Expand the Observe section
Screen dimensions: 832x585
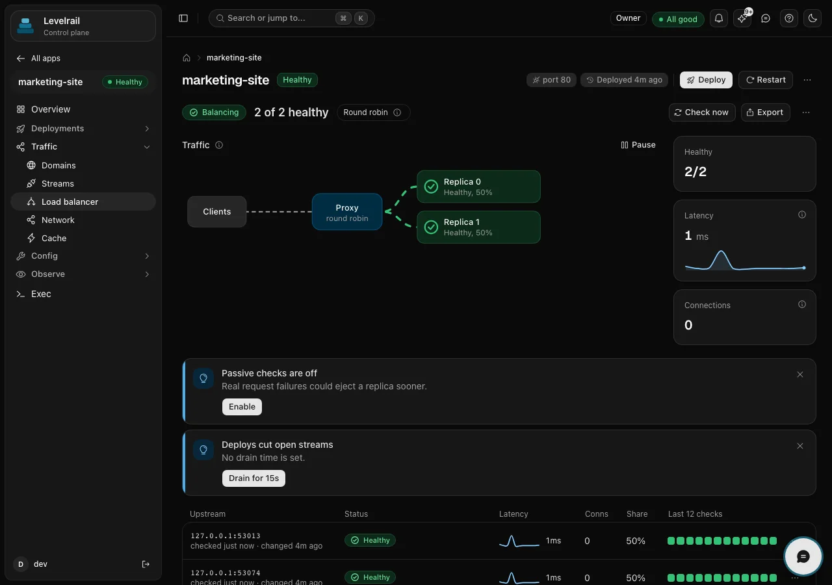pyautogui.click(x=83, y=274)
